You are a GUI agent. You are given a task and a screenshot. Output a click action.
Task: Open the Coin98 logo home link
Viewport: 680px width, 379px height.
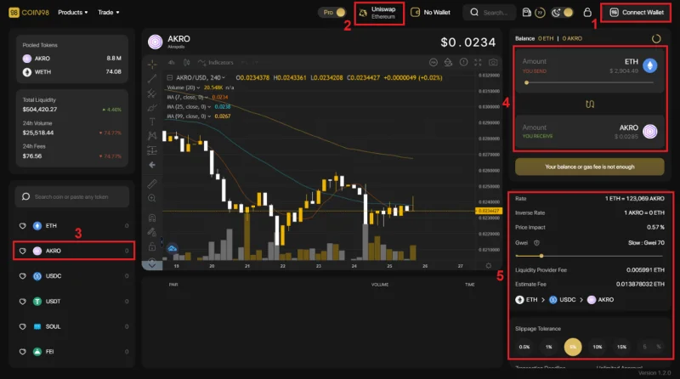[x=29, y=12]
